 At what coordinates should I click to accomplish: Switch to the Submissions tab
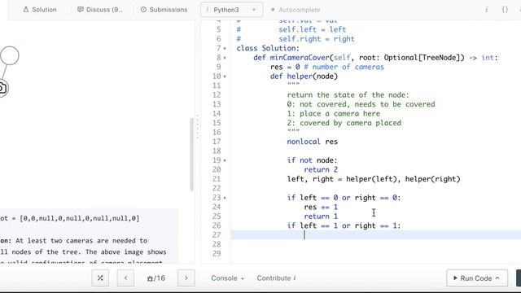pos(164,10)
